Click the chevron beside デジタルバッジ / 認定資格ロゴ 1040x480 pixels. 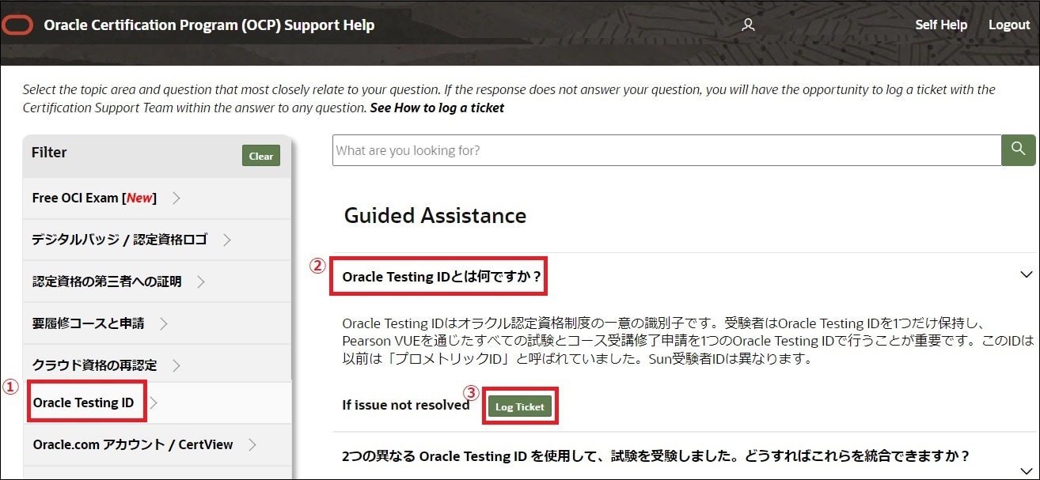226,240
